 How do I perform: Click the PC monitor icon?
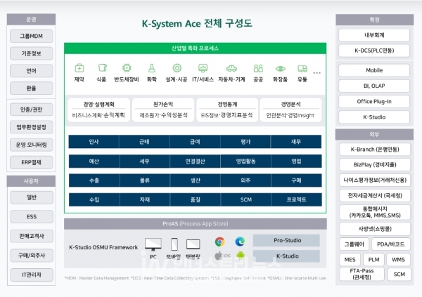coord(153,244)
